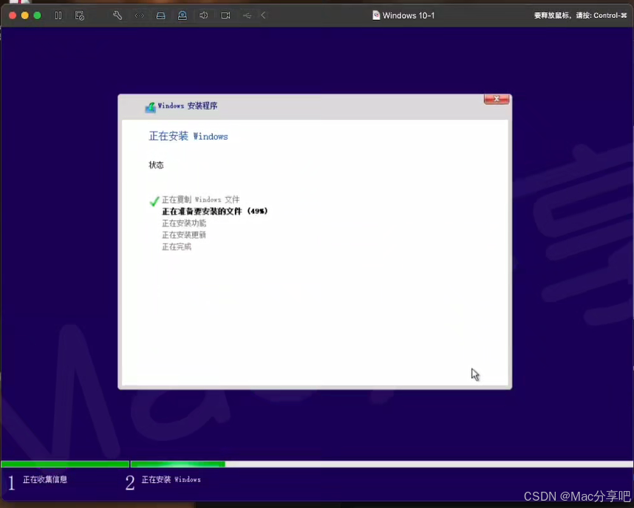634x508 pixels.
Task: Pause the virtual machine
Action: coord(58,16)
